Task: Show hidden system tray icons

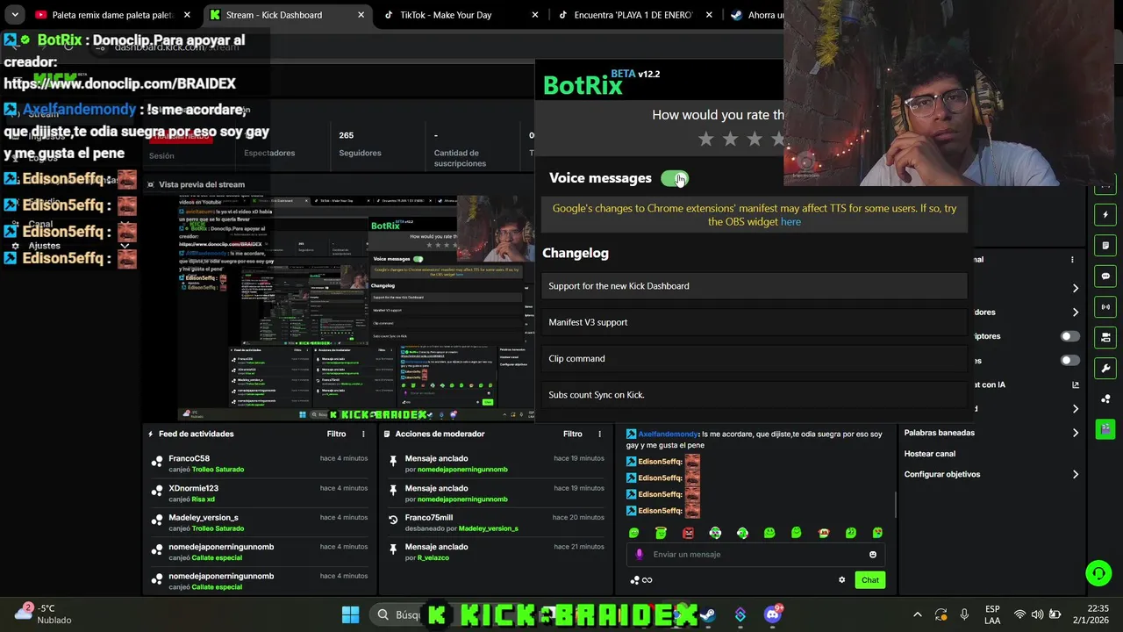Action: (x=918, y=614)
